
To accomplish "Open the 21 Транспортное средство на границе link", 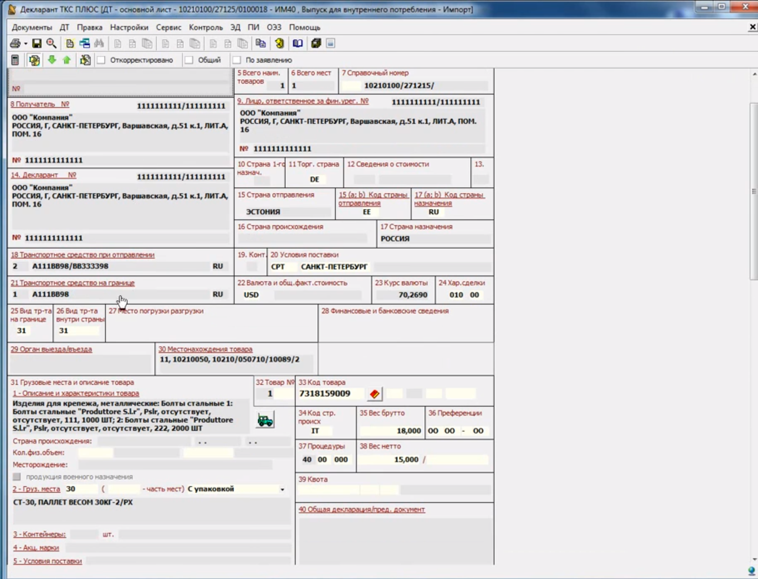I will (x=72, y=283).
